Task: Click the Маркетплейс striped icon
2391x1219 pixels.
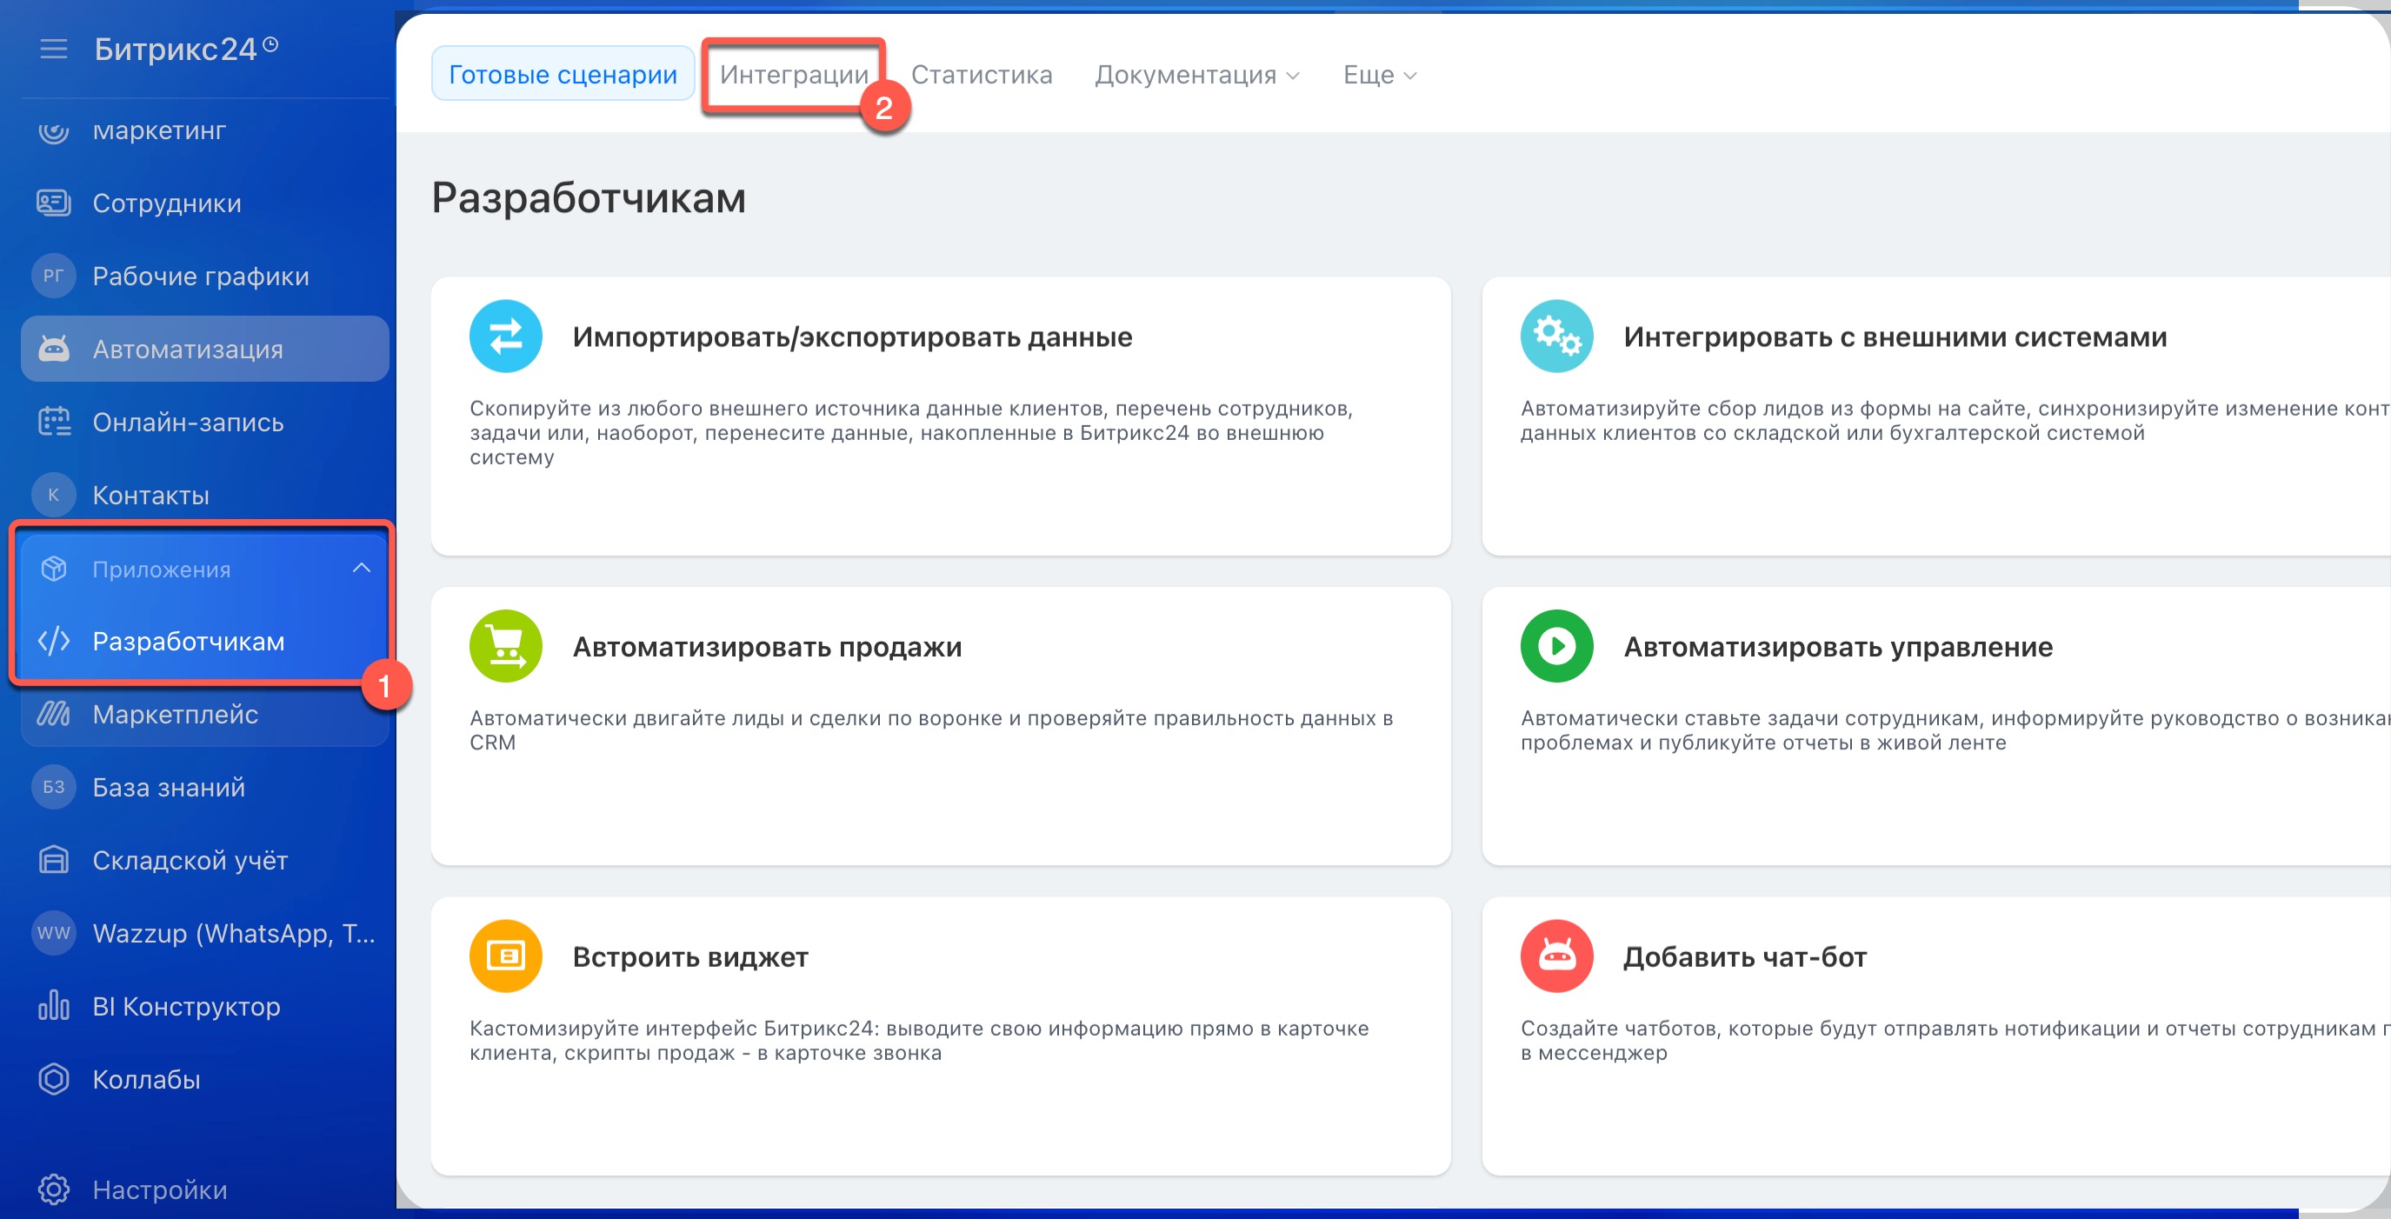Action: click(x=54, y=714)
